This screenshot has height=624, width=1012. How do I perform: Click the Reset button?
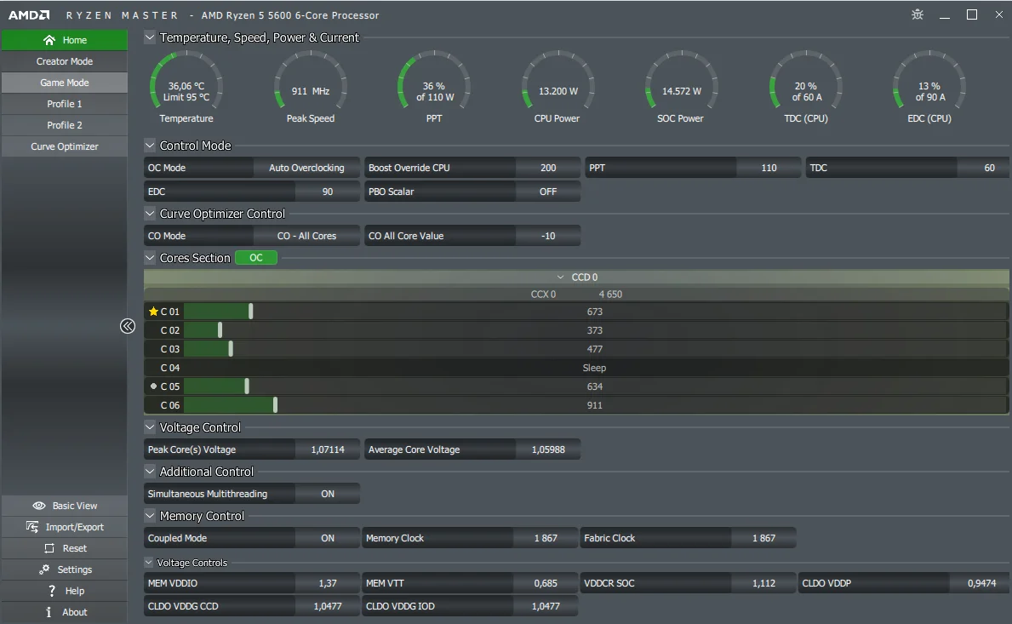[65, 548]
